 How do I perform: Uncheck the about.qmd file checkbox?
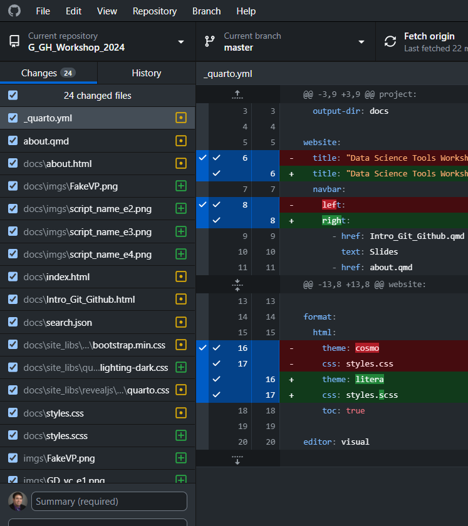13,141
